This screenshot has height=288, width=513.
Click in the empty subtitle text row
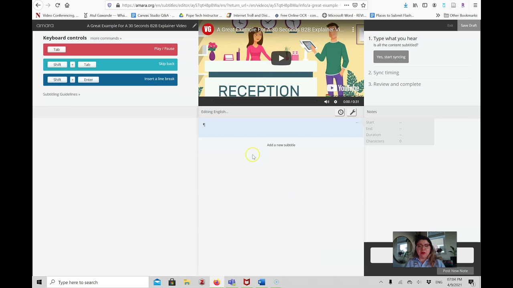point(281,128)
